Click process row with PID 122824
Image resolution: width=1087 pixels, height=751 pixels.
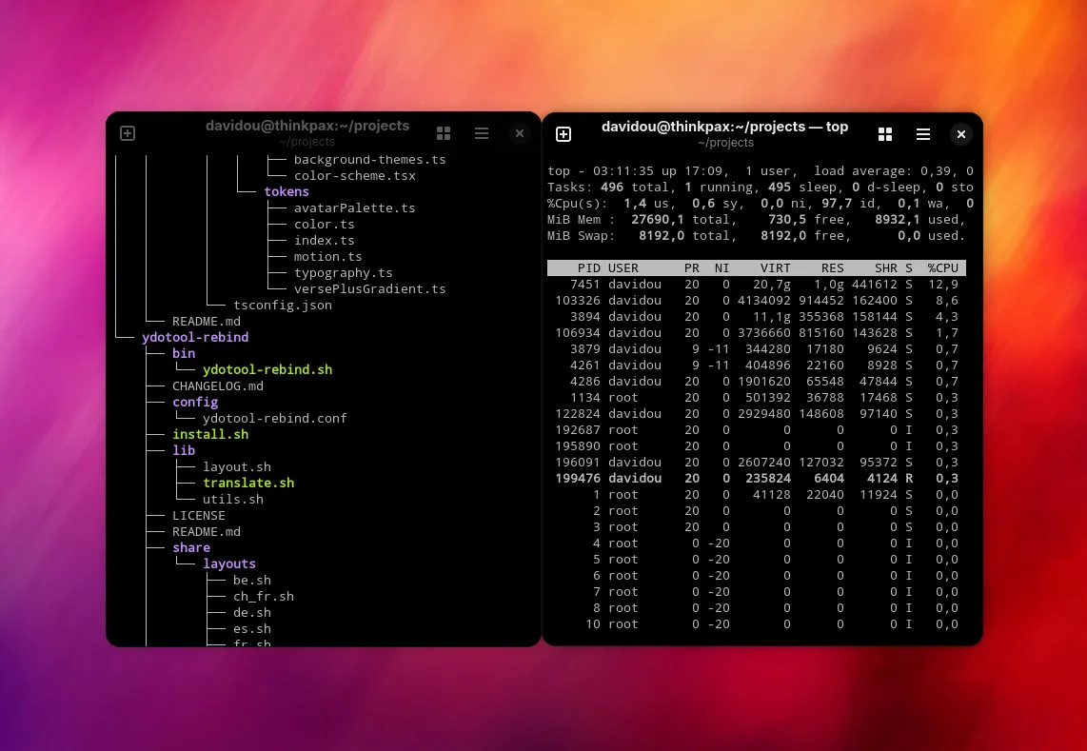click(757, 413)
